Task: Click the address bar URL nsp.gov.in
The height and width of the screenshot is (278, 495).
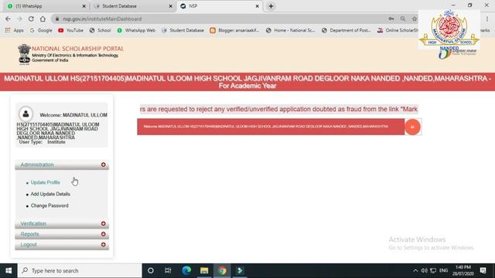Action: point(102,19)
